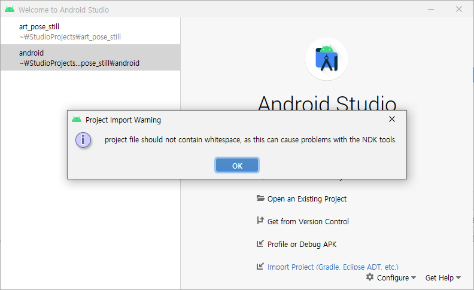This screenshot has width=474, height=290.
Task: Click the version control branch icon
Action: tap(260, 221)
